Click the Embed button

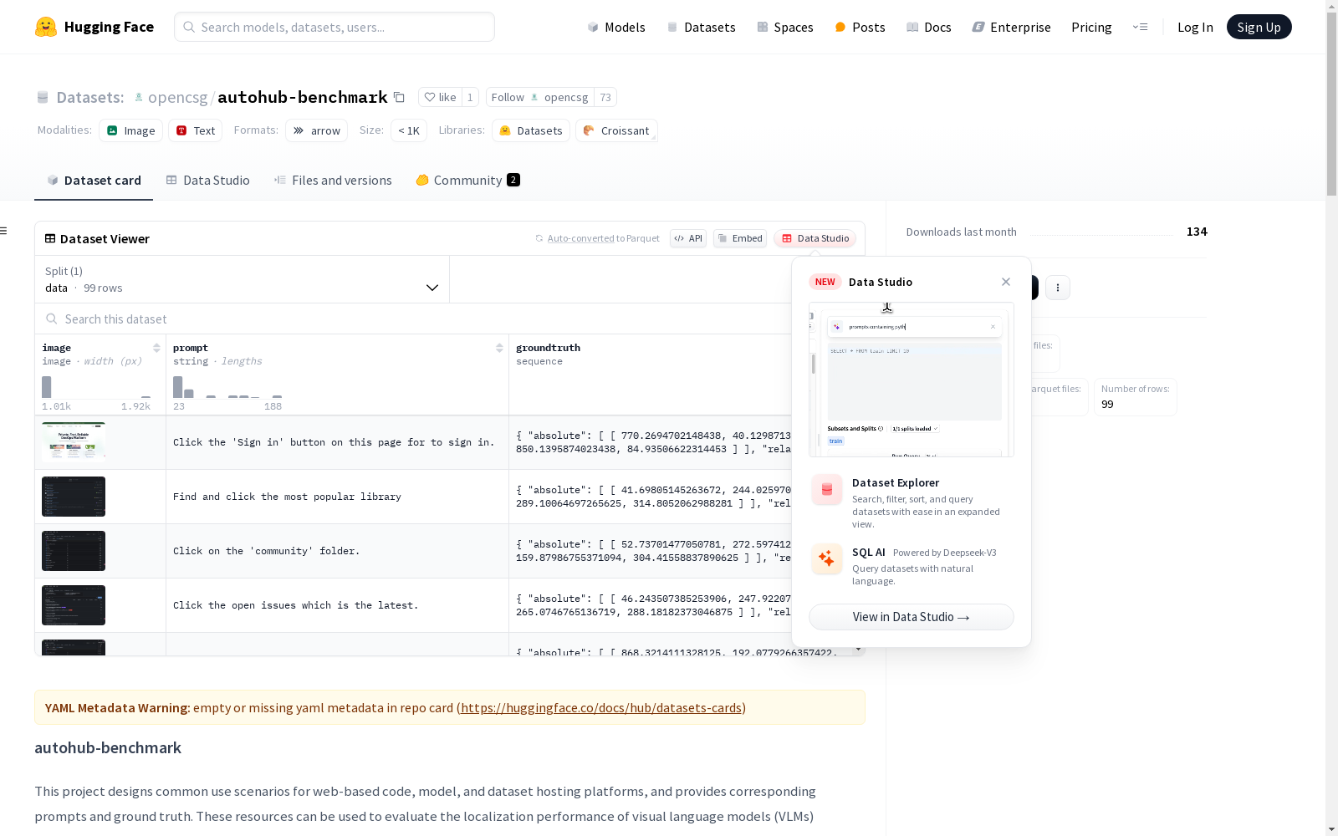tap(740, 238)
